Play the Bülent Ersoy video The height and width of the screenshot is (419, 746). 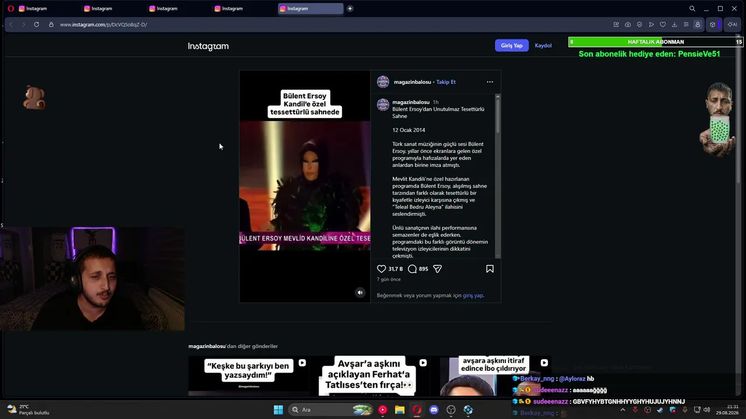pyautogui.click(x=305, y=186)
